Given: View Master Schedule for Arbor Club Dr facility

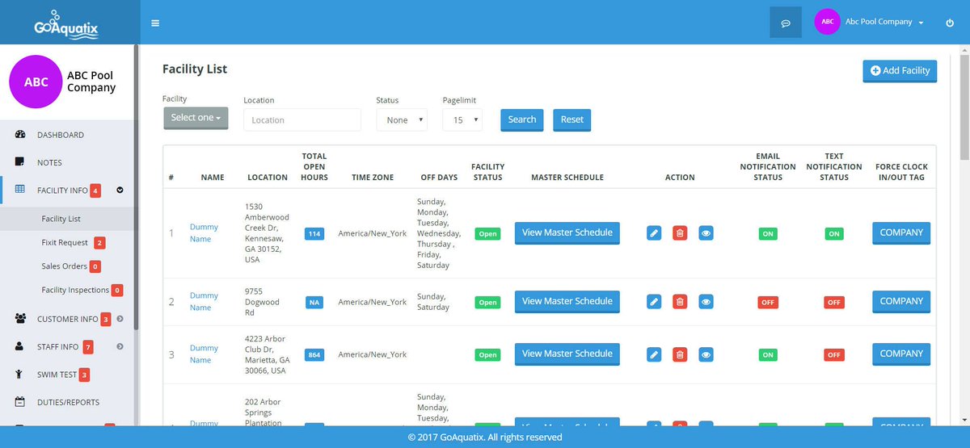Looking at the screenshot, I should pos(567,354).
